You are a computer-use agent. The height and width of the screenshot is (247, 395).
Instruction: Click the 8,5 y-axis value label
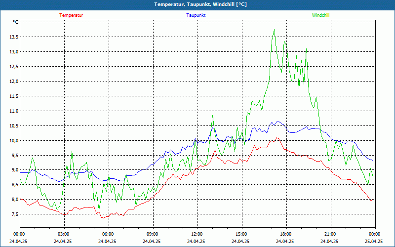pyautogui.click(x=12, y=185)
